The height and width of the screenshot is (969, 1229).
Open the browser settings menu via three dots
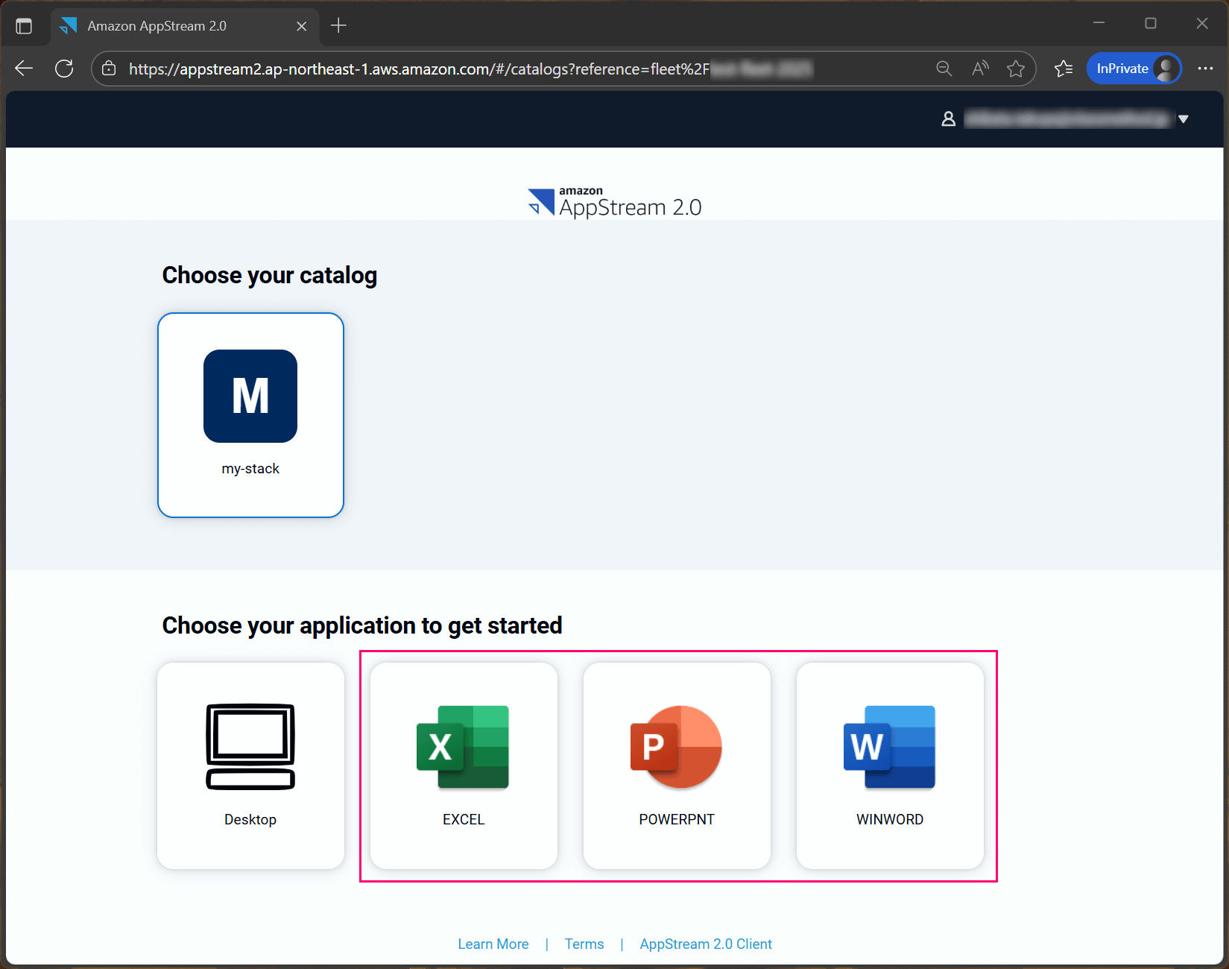pyautogui.click(x=1205, y=69)
